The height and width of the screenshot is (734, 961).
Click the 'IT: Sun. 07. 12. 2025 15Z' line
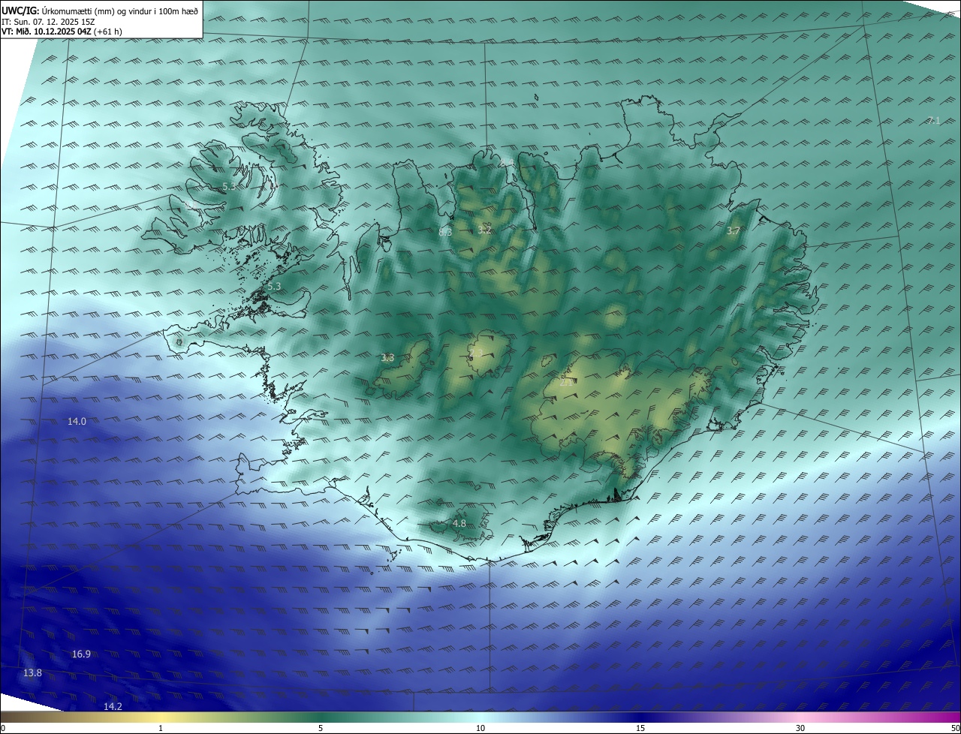point(49,21)
